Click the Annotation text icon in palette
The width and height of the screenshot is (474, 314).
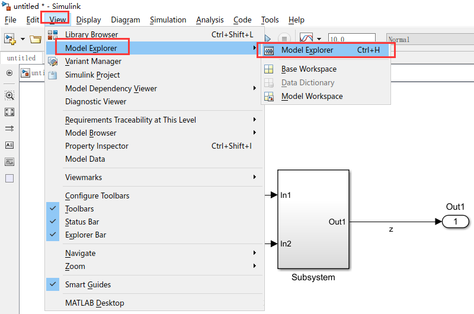tap(9, 145)
